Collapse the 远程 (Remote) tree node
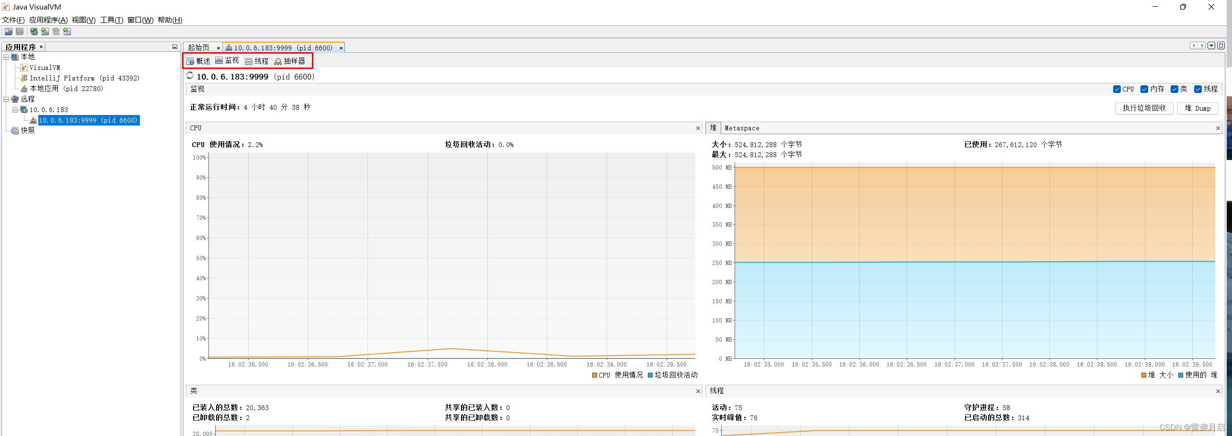Viewport: 1232px width, 436px height. [6, 99]
